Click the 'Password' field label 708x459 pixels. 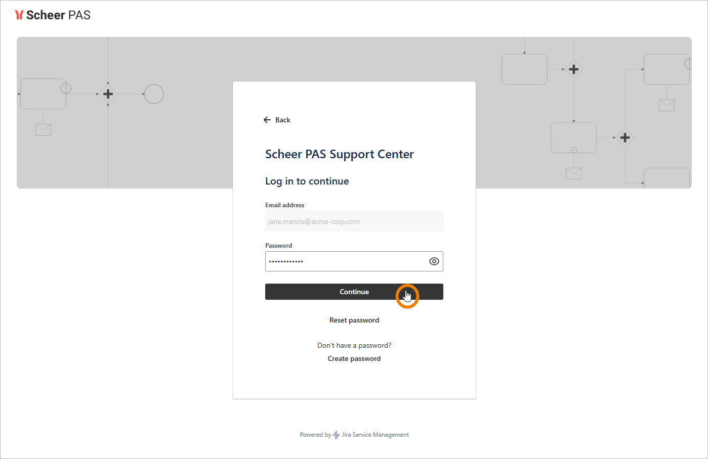(x=279, y=246)
